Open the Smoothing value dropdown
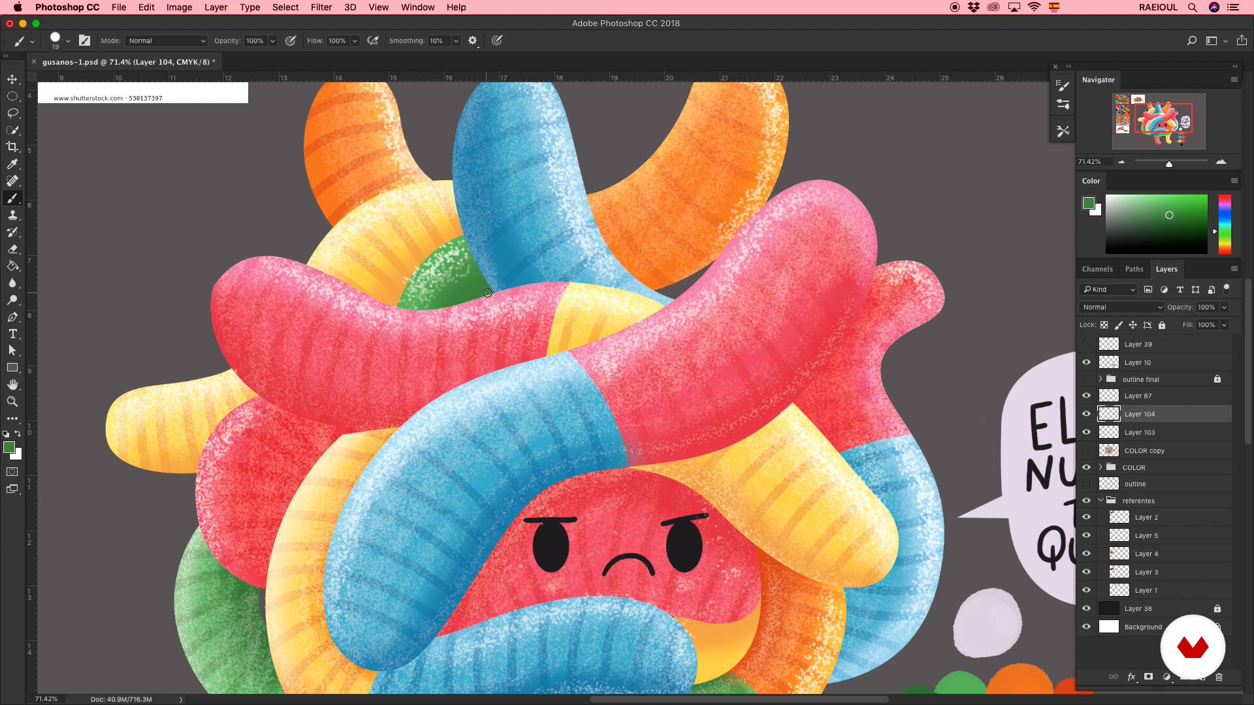Viewport: 1254px width, 705px height. click(x=456, y=40)
